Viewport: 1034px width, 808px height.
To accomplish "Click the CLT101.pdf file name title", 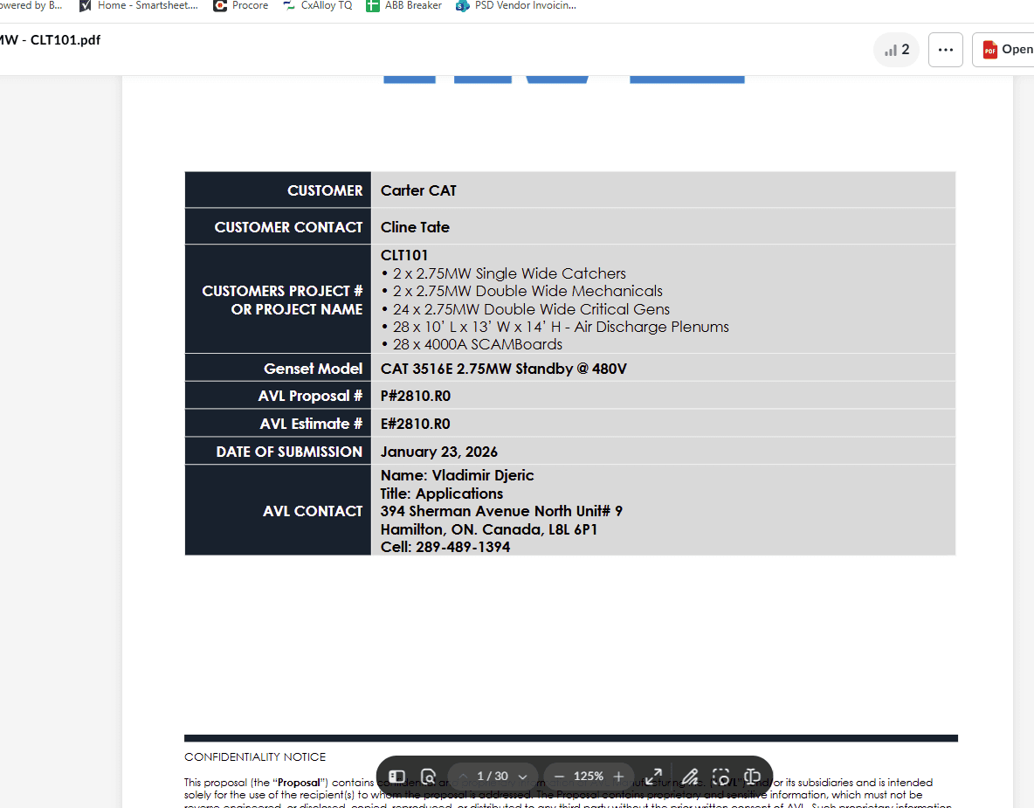I will [x=50, y=40].
